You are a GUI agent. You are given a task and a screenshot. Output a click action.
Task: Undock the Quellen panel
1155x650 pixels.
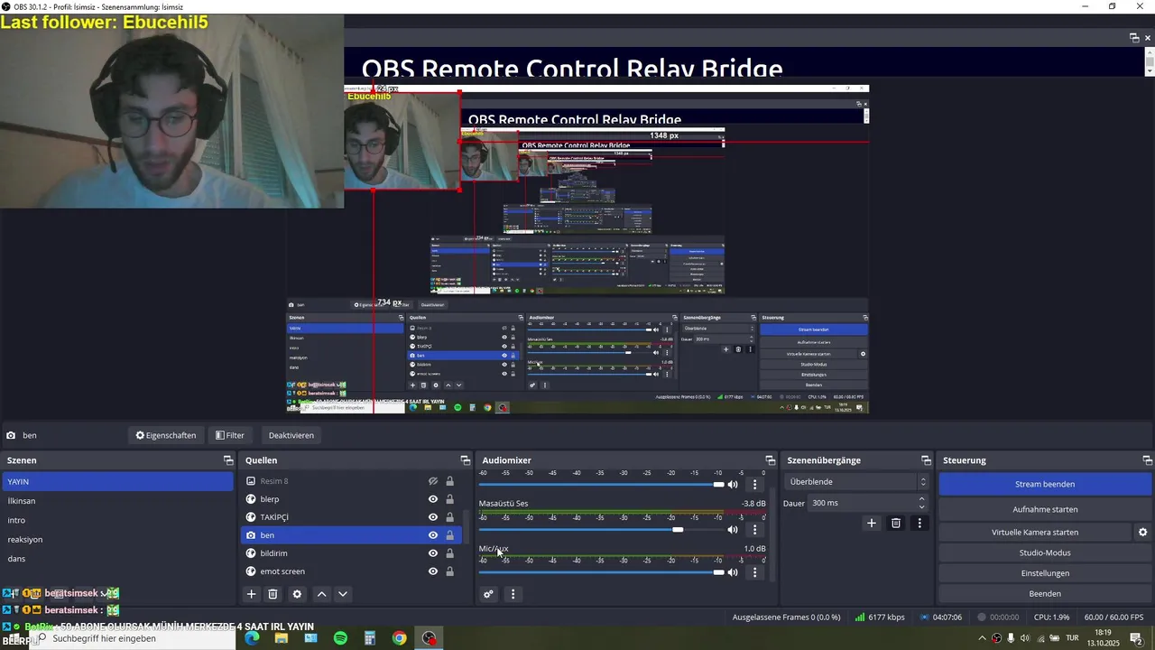466,460
